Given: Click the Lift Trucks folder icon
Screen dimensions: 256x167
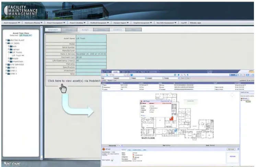Looking at the screenshot, I should [11, 52].
